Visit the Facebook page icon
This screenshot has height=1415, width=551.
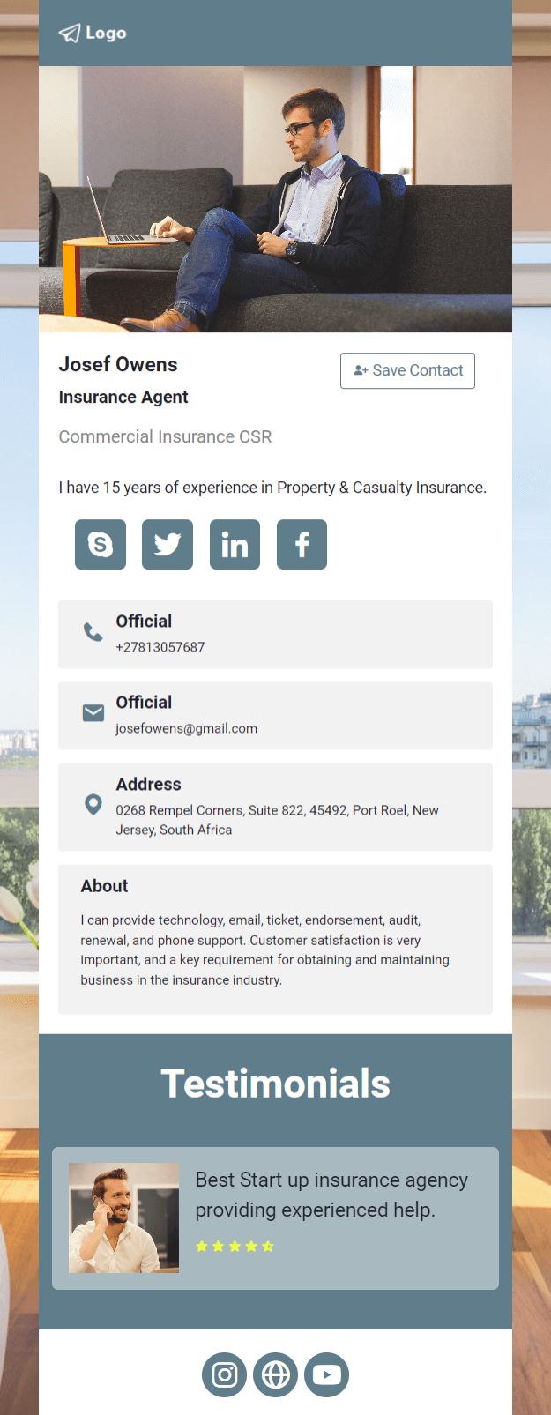(x=302, y=545)
